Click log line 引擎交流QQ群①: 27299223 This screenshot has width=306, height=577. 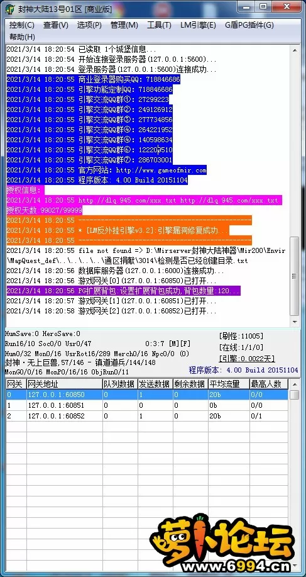(x=88, y=99)
